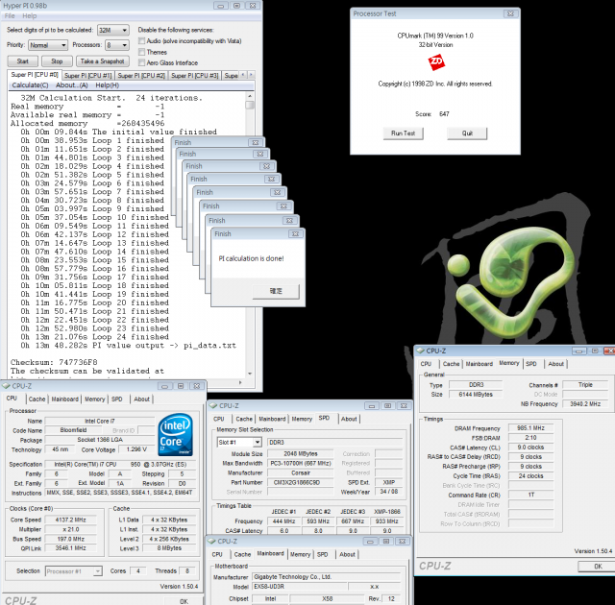Viewport: 615px width, 605px height.
Task: Open the File menu in Hyper PI
Action: (x=10, y=16)
